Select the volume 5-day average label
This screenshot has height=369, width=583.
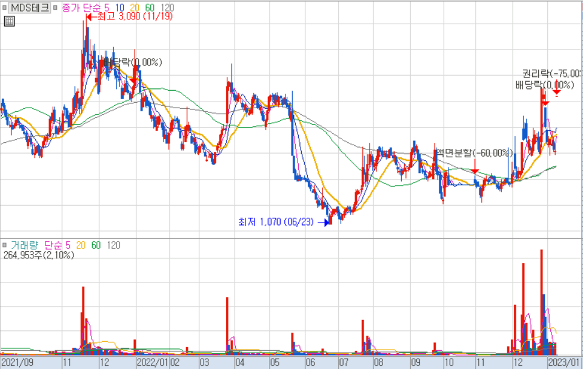click(x=68, y=245)
